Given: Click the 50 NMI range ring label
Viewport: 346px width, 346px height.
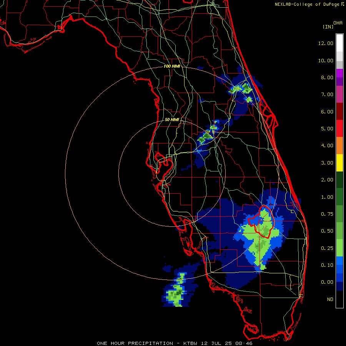Looking at the screenshot, I should click(x=172, y=120).
